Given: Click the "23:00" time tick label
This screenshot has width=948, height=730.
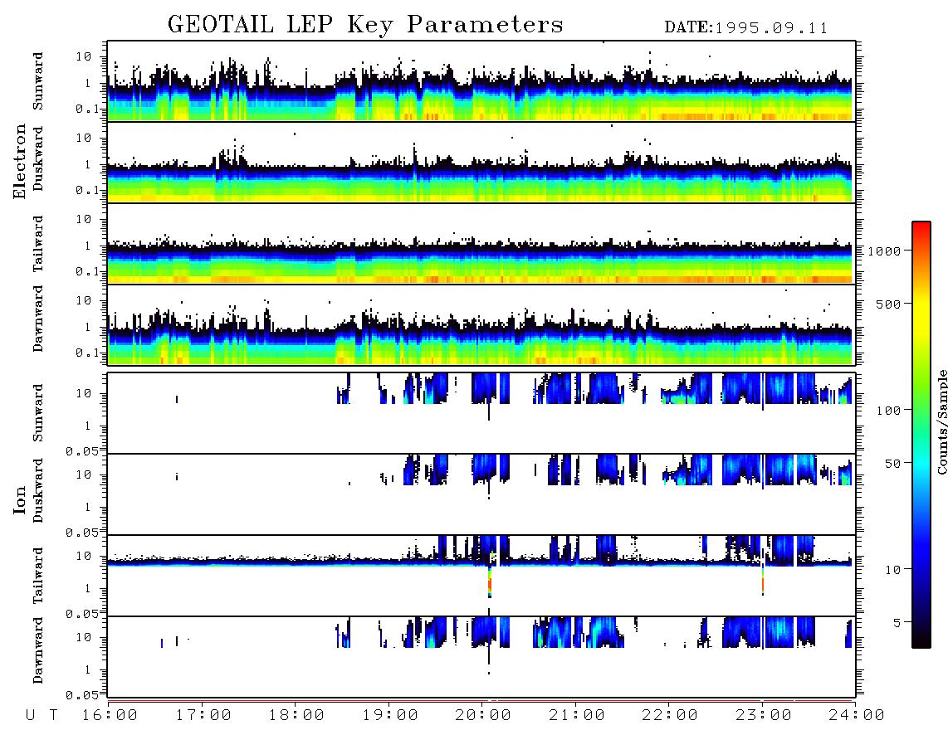Looking at the screenshot, I should (x=764, y=716).
